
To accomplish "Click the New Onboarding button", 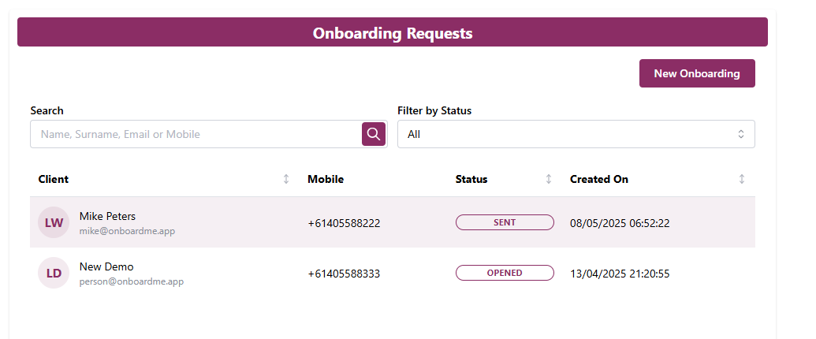I will pos(697,73).
